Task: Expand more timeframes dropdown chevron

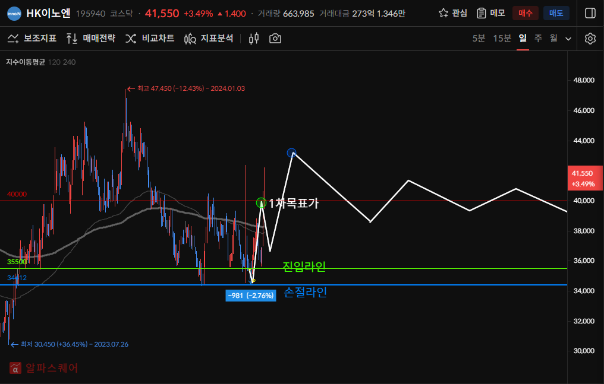Action: tap(568, 39)
